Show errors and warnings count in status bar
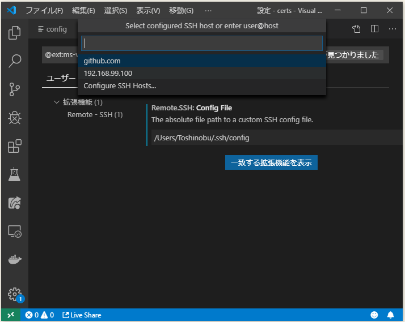This screenshot has height=322, width=405. [x=40, y=315]
